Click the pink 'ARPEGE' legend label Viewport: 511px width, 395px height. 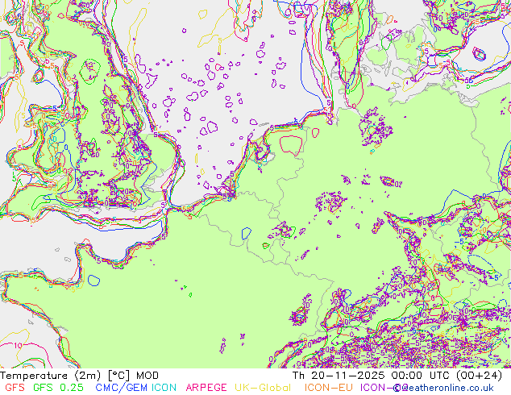[206, 388]
